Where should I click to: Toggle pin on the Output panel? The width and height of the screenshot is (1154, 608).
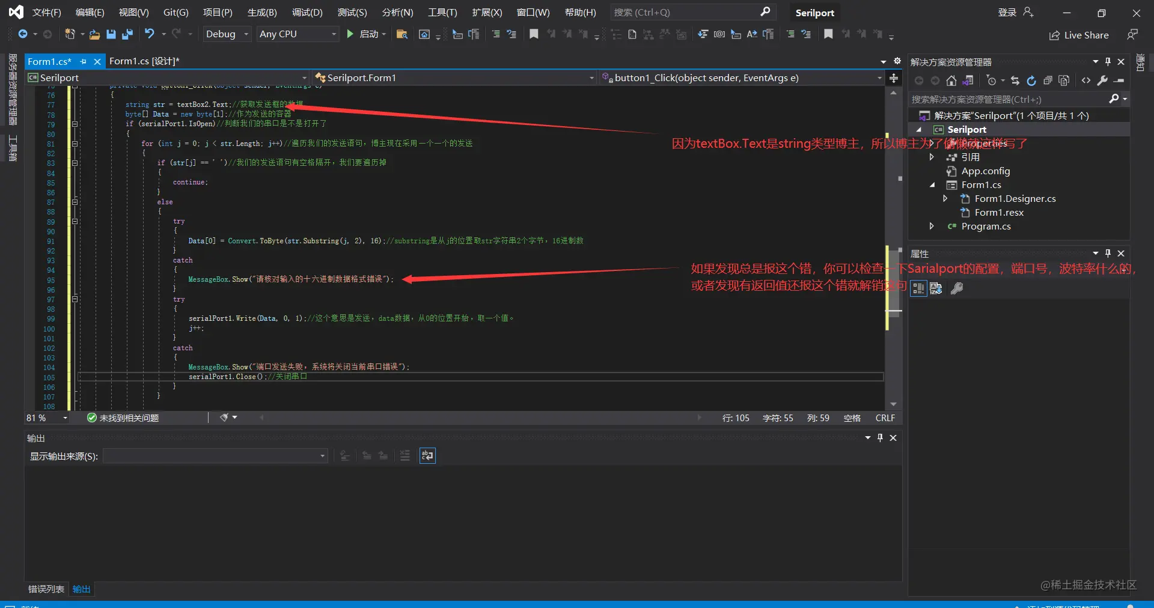coord(880,438)
